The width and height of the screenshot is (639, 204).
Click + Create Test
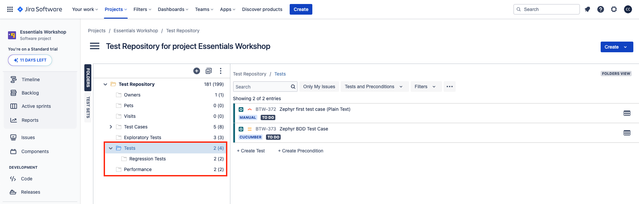tap(251, 151)
